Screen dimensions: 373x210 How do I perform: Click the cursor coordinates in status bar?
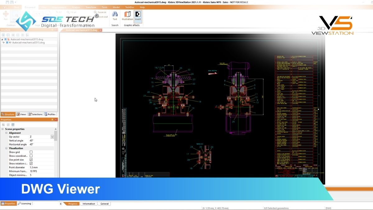215,208
